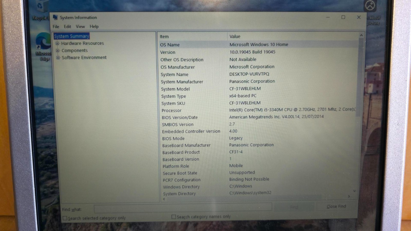This screenshot has height=231, width=411.
Task: Select the System Manufacturer row label
Action: (x=182, y=82)
